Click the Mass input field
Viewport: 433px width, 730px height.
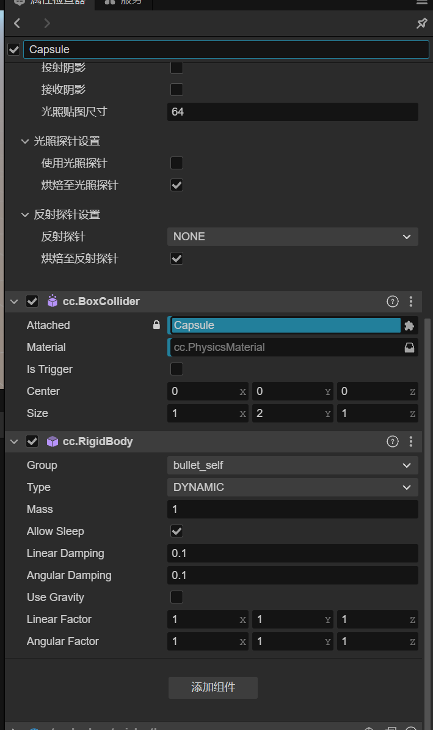point(293,509)
